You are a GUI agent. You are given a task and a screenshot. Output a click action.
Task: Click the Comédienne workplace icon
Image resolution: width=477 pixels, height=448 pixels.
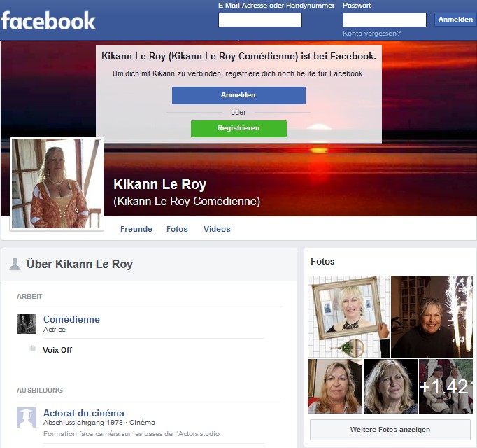tap(27, 323)
